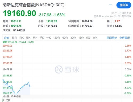Click the 区间统计 range statistics link
Image resolution: width=133 pixels, height=102 pixels.
tap(112, 38)
